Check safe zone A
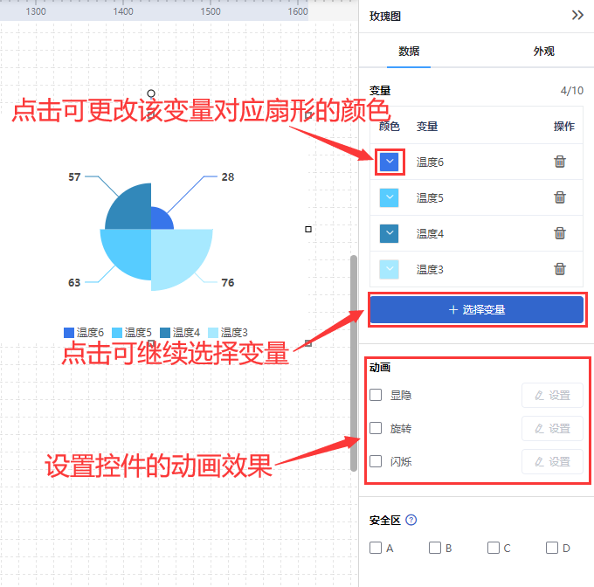 click(376, 548)
